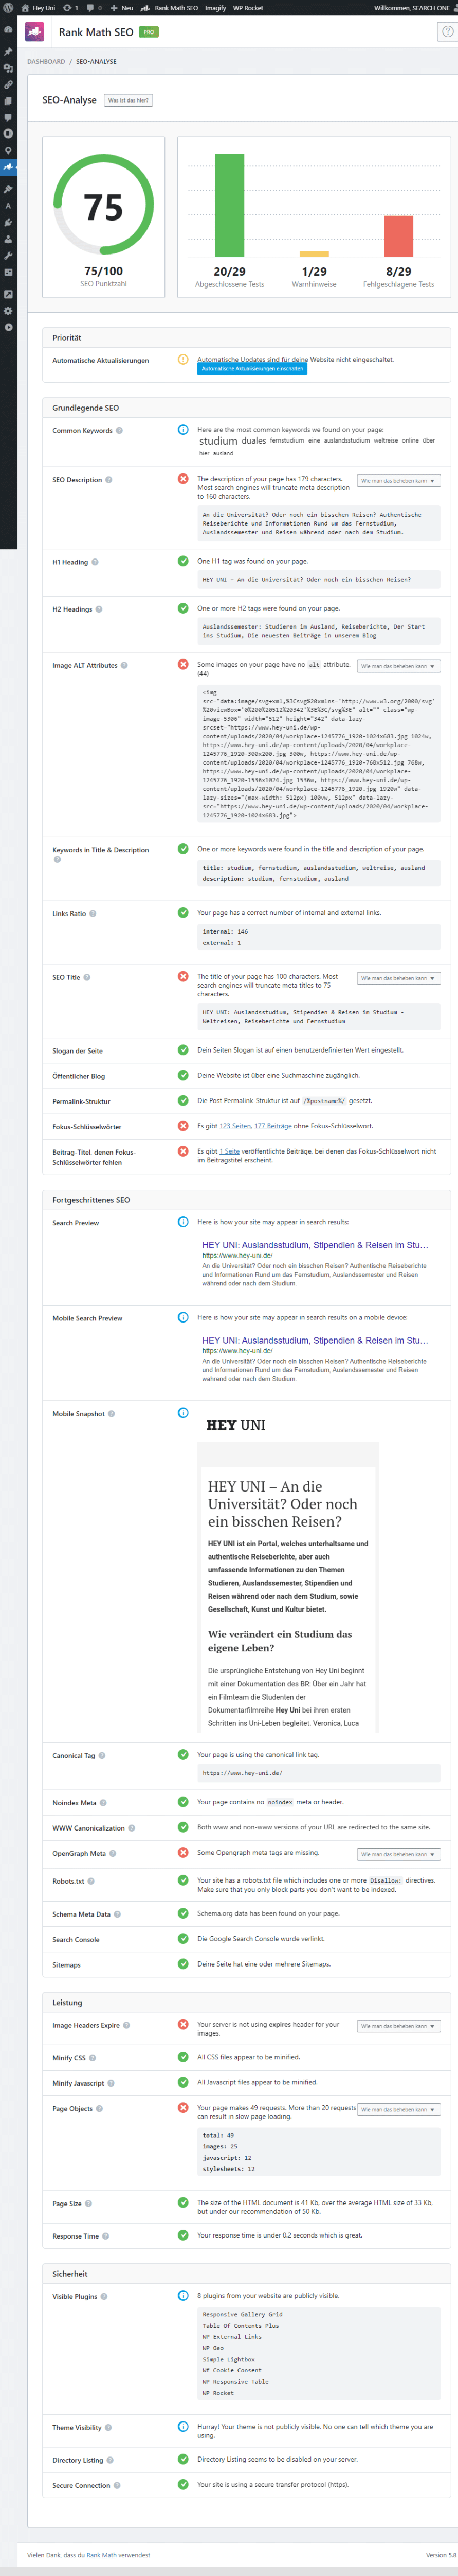Viewport: 458px width, 2576px height.
Task: Open the speech-bubble Comments icon in sidebar
Action: coord(8,117)
